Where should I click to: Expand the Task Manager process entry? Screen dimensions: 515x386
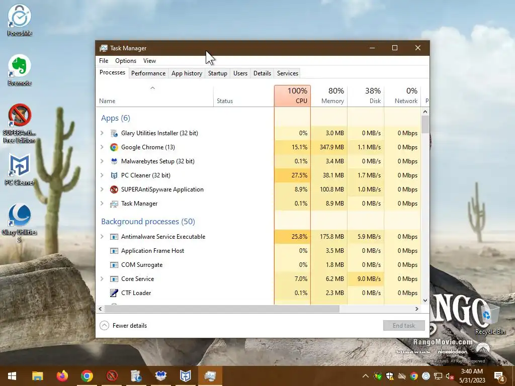(102, 204)
